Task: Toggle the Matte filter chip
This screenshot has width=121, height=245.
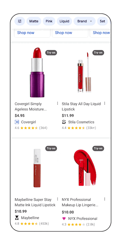Action: pyautogui.click(x=34, y=21)
